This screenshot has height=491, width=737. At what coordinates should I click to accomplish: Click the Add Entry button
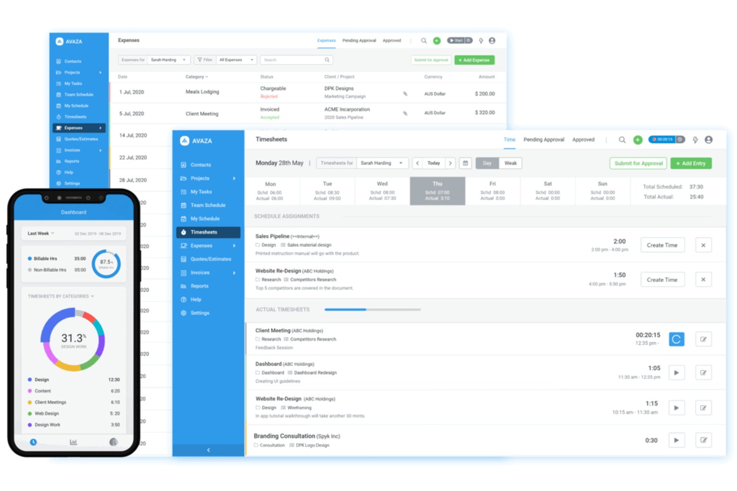click(691, 163)
